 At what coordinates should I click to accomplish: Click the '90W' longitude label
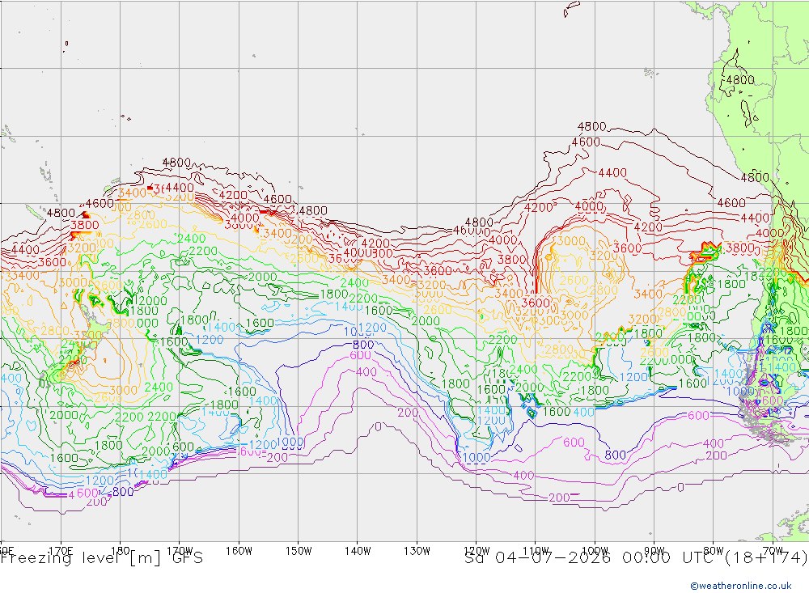pyautogui.click(x=654, y=551)
